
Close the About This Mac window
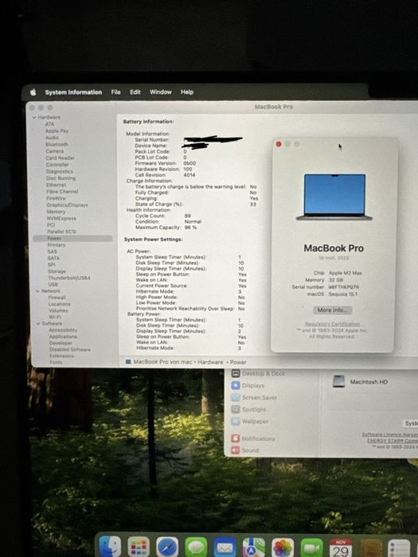click(279, 144)
